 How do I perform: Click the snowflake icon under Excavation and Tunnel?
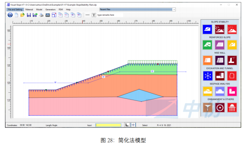coord(208,75)
